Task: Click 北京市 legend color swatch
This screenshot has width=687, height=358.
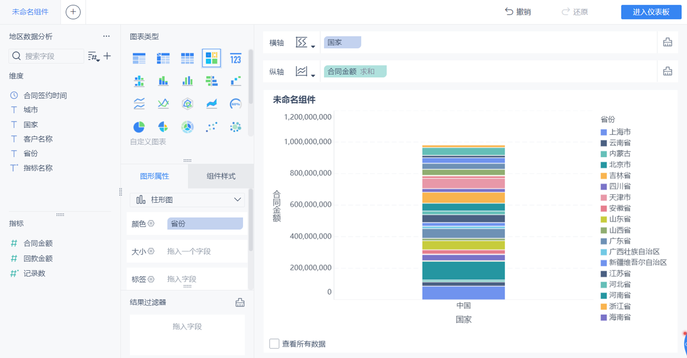Action: 604,165
